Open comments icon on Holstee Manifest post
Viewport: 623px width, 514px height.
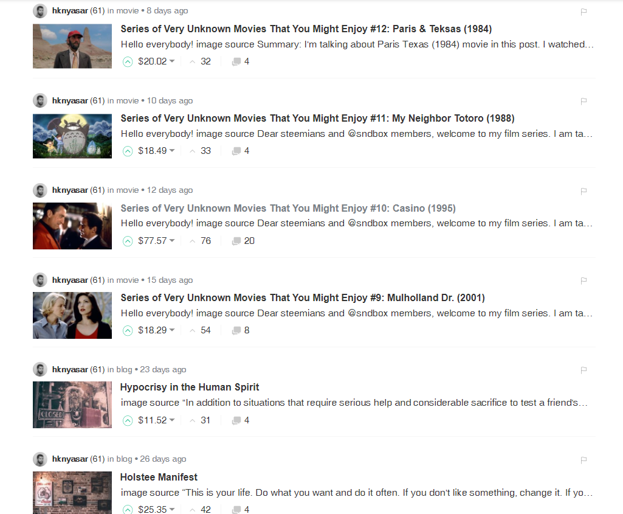[x=236, y=509]
